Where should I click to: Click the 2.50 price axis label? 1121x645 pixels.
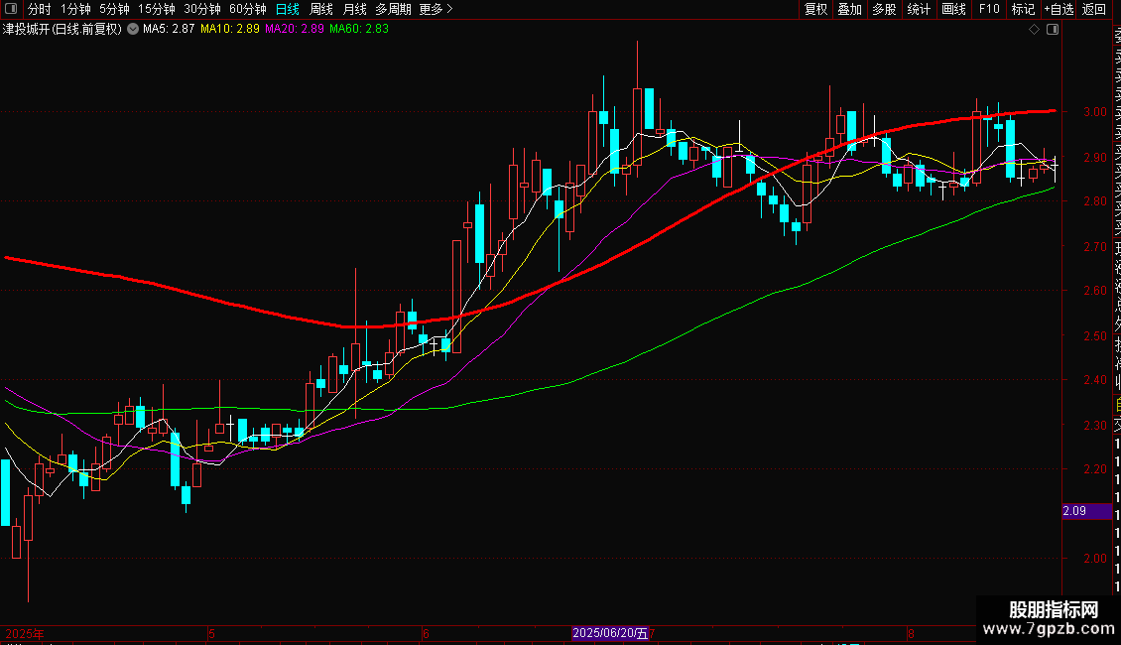coord(1095,335)
